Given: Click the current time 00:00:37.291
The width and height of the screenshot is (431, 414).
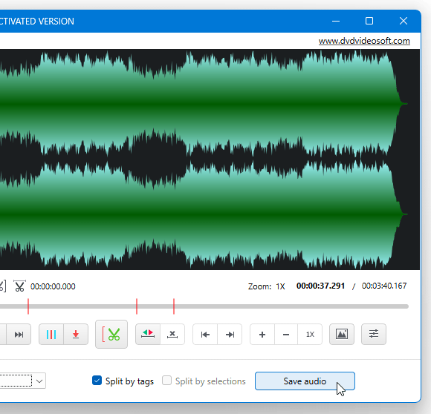Looking at the screenshot, I should tap(320, 286).
